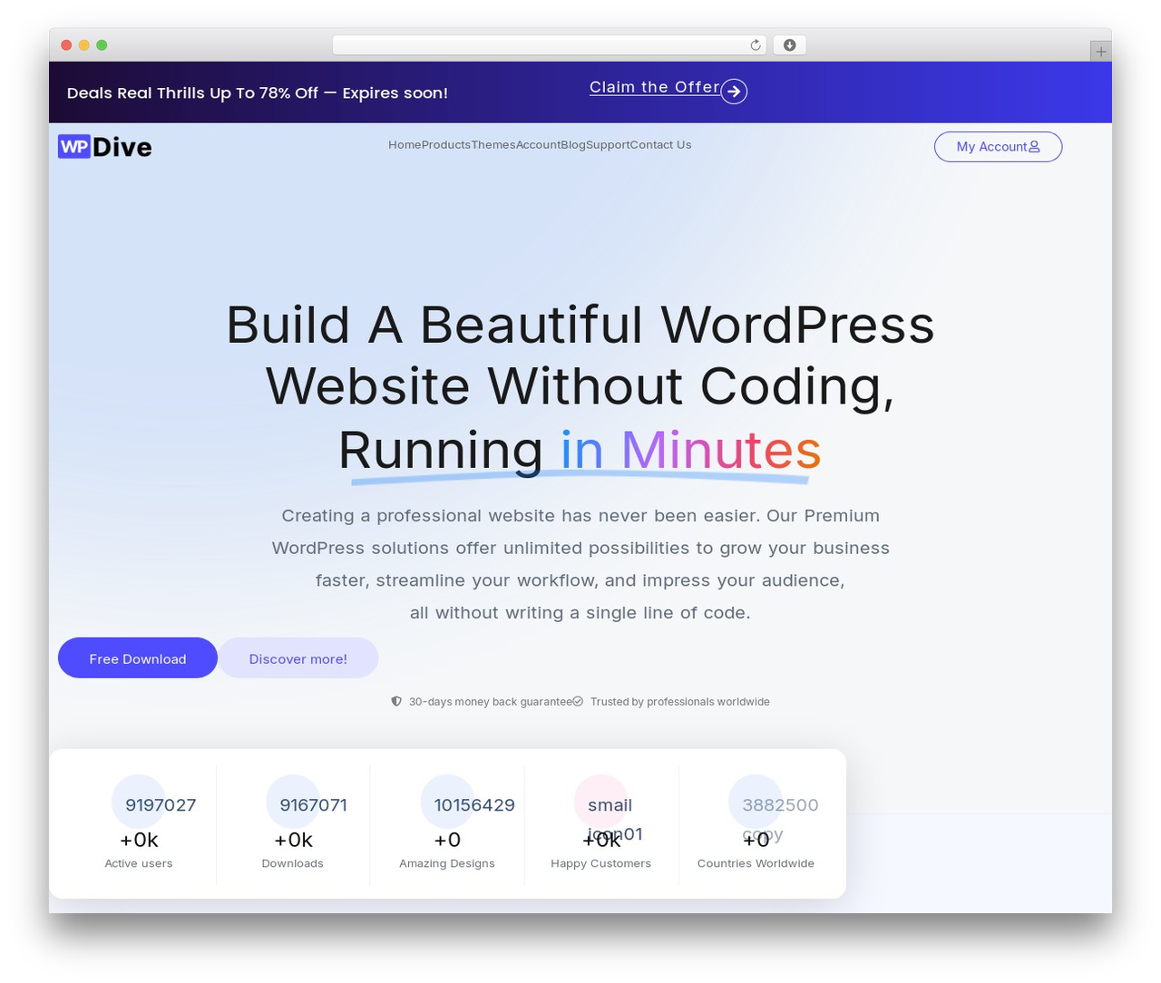Focus the browser address bar
The width and height of the screenshot is (1161, 983).
coord(550,45)
